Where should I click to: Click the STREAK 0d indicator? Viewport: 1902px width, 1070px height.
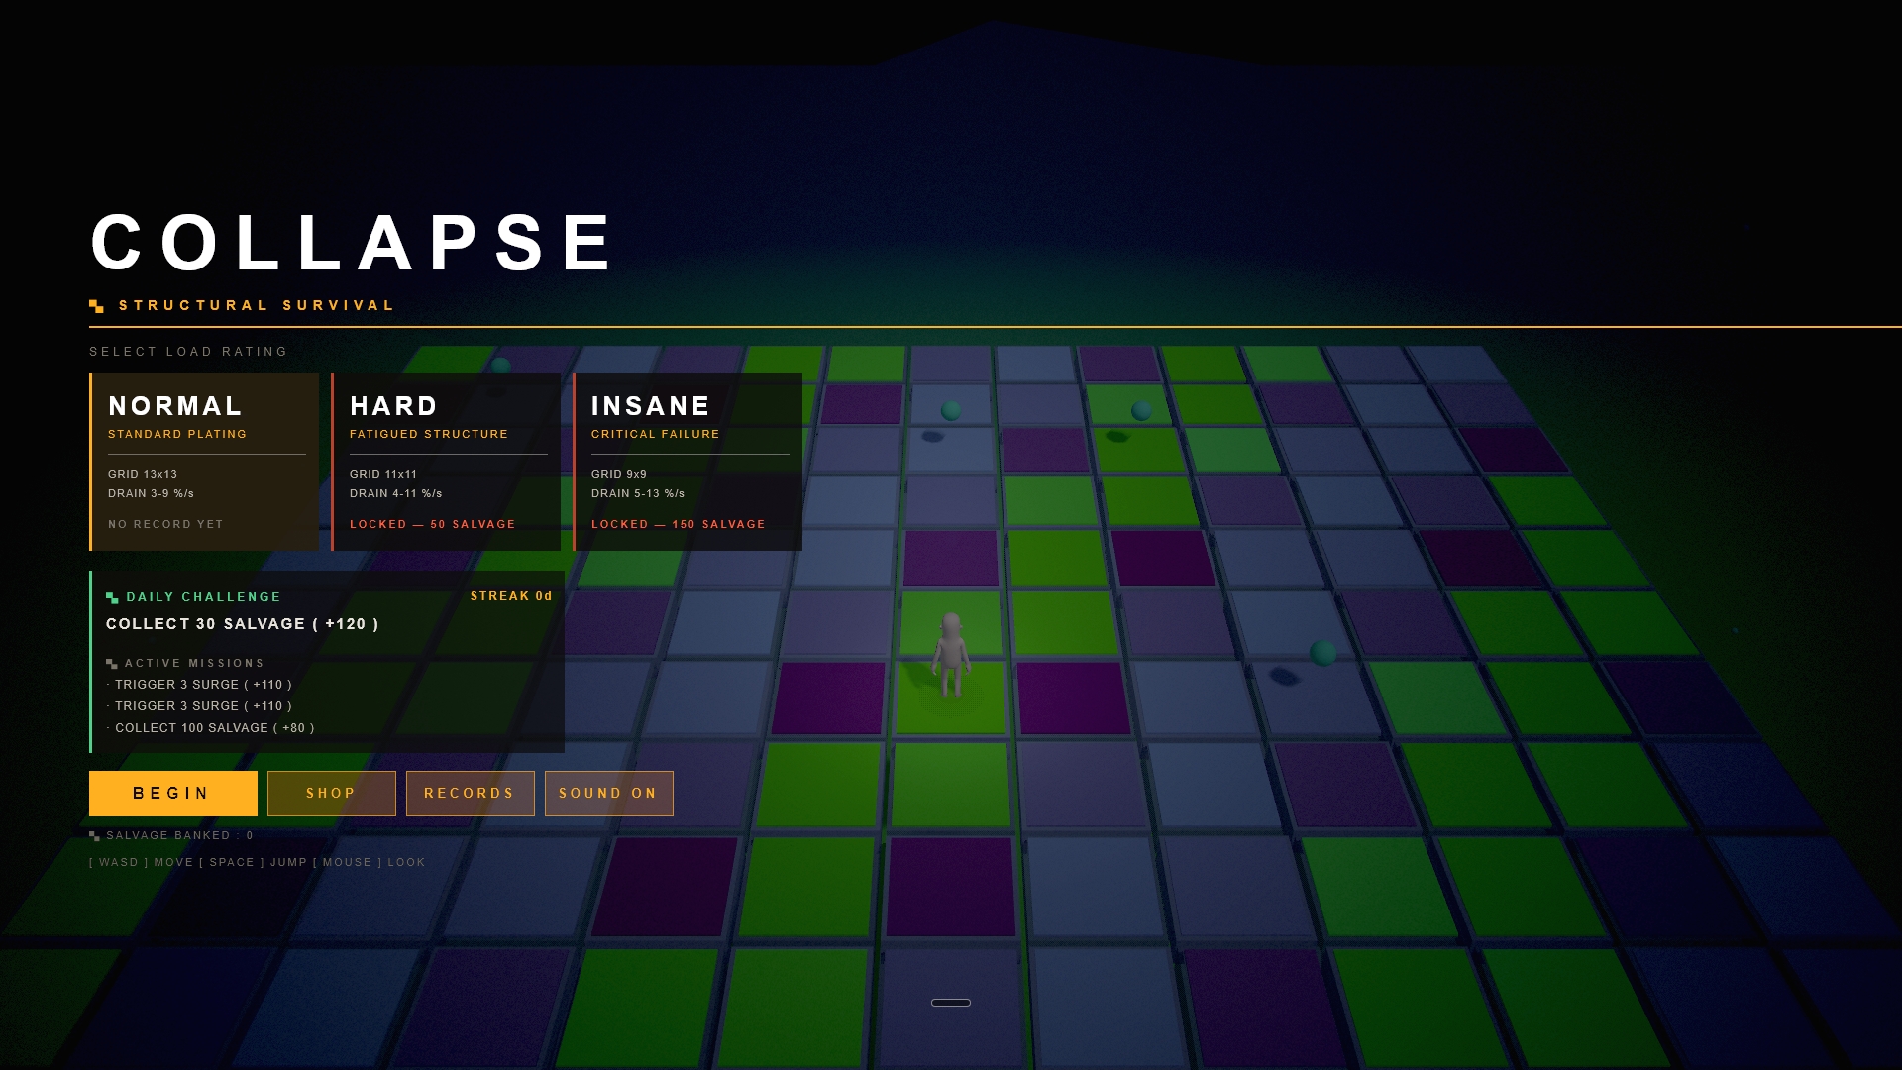point(511,596)
